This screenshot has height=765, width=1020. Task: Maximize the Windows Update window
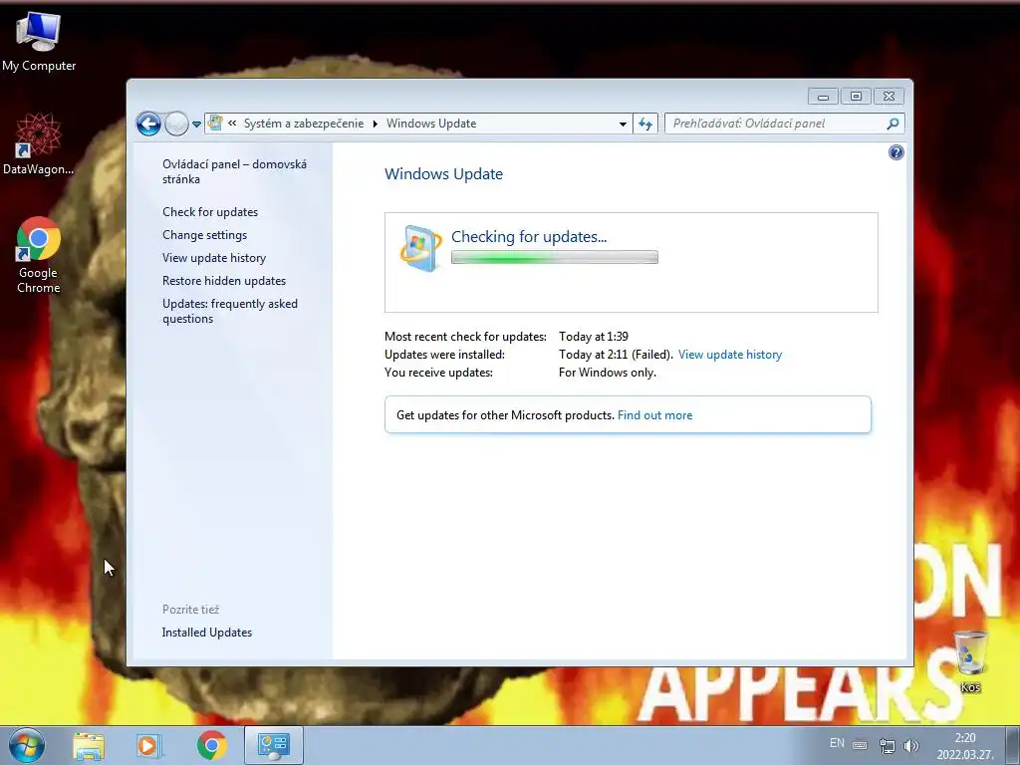(856, 97)
